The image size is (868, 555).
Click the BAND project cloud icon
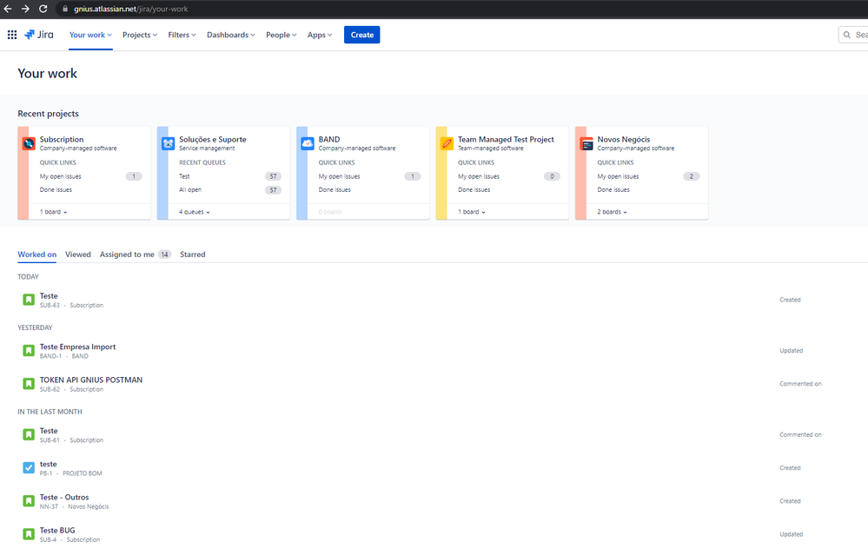308,143
